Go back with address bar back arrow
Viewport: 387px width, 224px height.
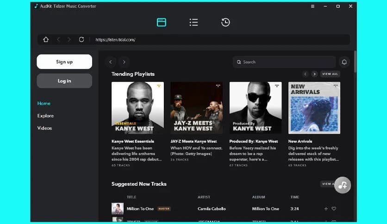[58, 39]
